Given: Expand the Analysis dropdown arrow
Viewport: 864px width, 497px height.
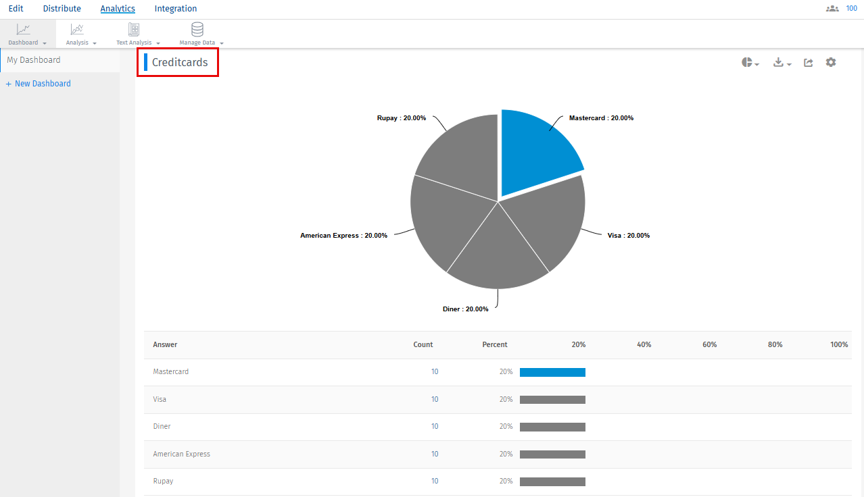Looking at the screenshot, I should [x=95, y=43].
